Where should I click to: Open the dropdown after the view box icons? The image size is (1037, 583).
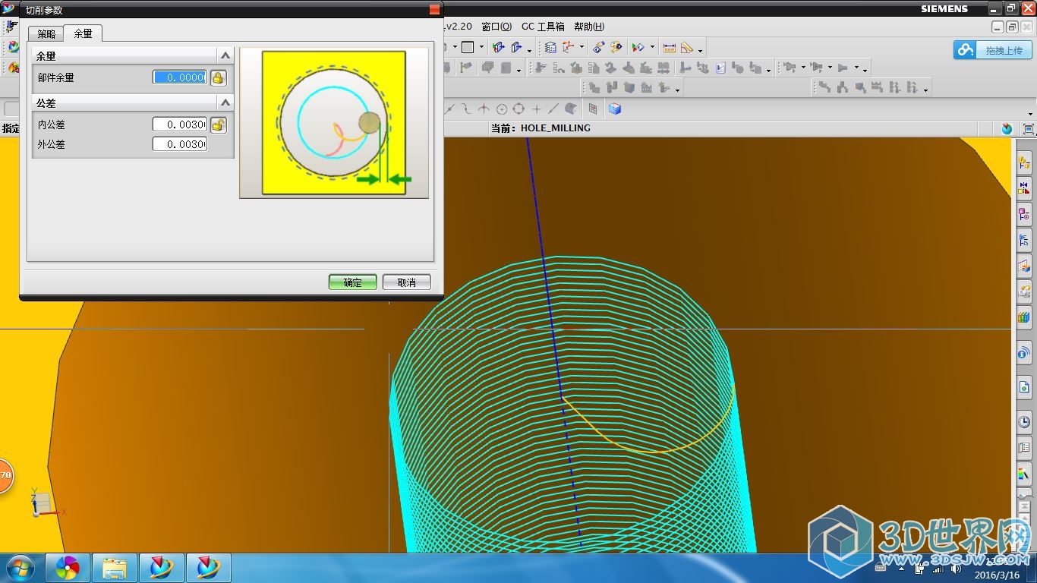tap(529, 49)
